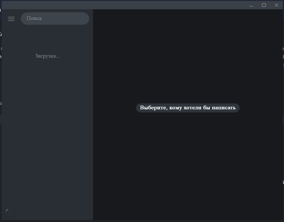Click the minimize window icon
This screenshot has width=284, height=222.
251,5
